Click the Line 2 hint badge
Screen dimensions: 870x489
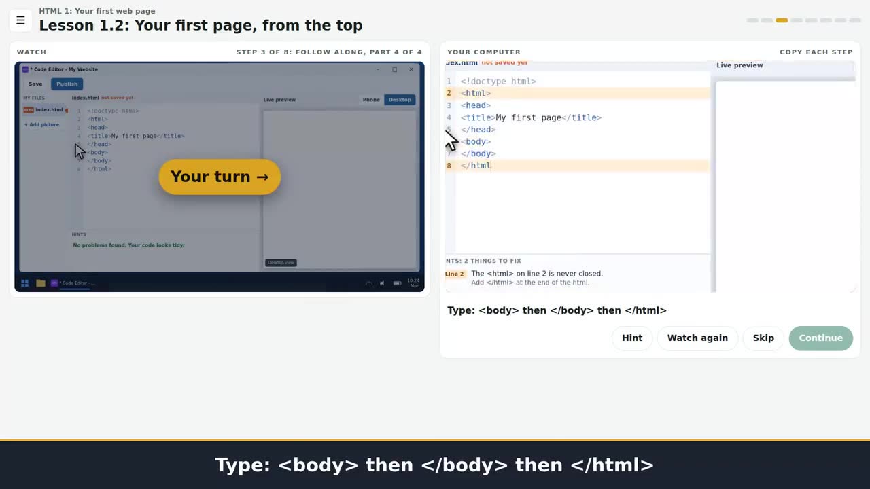tap(455, 274)
